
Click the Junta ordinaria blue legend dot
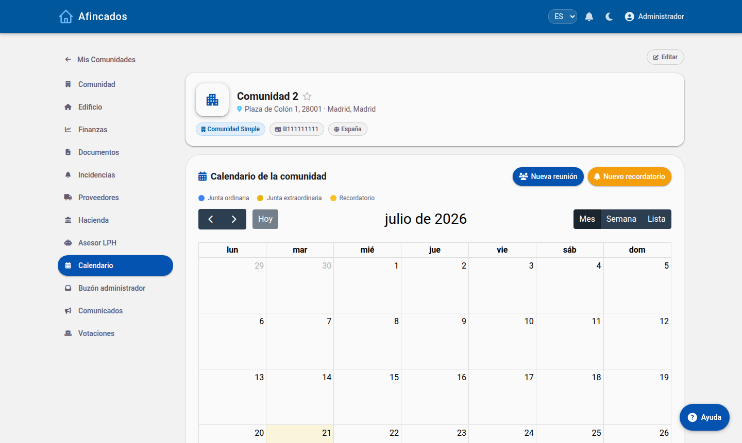coord(201,198)
